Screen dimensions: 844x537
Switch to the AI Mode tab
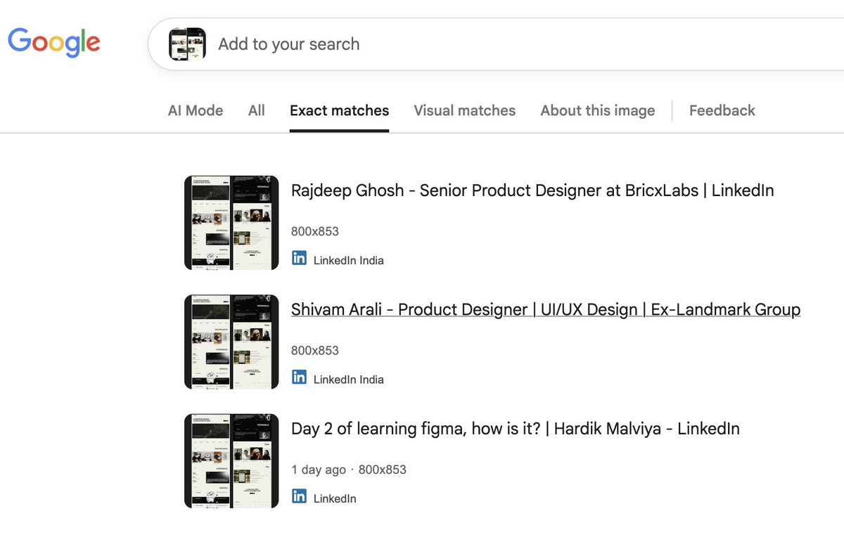[x=196, y=110]
